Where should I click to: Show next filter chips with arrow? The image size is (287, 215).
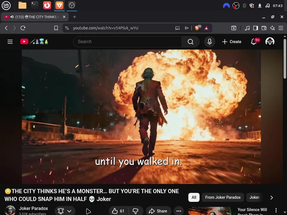click(x=272, y=197)
